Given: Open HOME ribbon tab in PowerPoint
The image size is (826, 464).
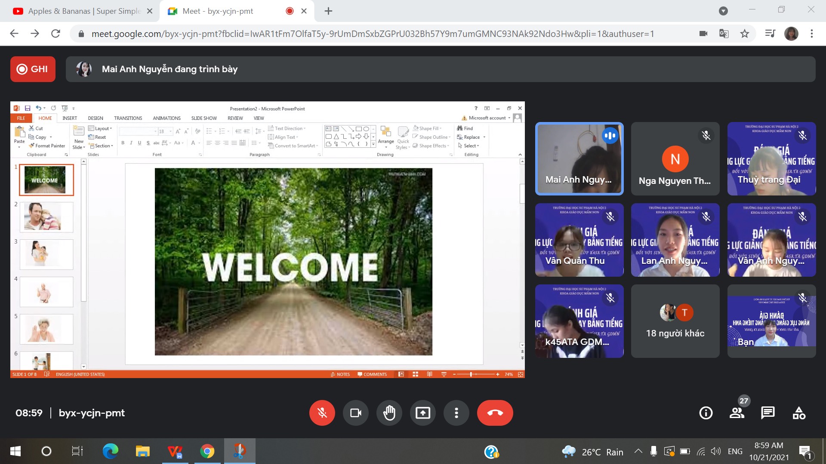Looking at the screenshot, I should (45, 118).
